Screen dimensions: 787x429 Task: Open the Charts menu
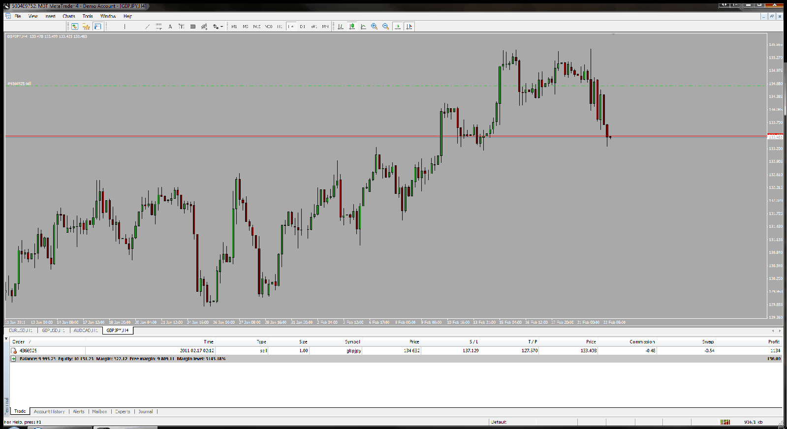tap(68, 16)
